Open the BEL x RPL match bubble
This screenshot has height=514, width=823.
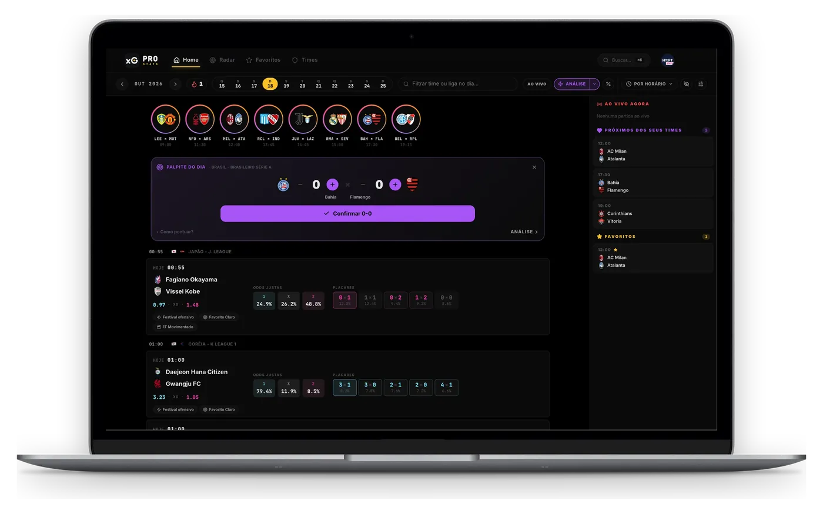click(406, 119)
